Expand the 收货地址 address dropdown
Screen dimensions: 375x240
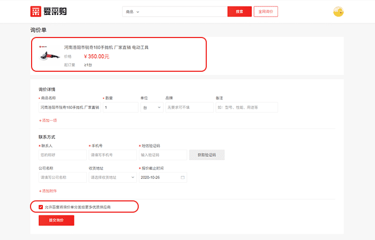pyautogui.click(x=112, y=177)
